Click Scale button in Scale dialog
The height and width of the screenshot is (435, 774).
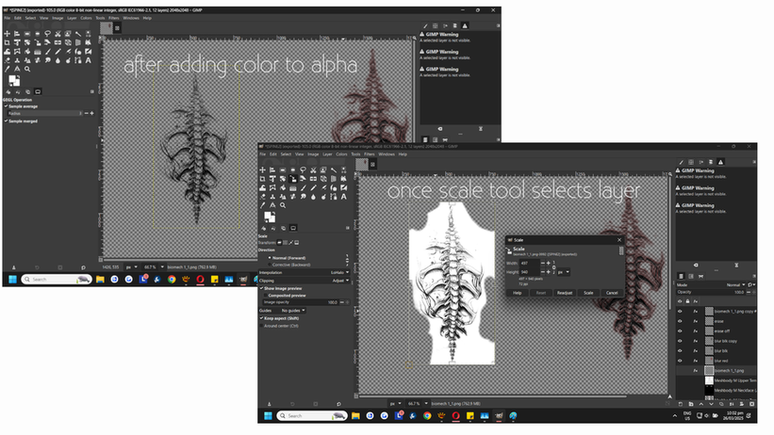(588, 293)
